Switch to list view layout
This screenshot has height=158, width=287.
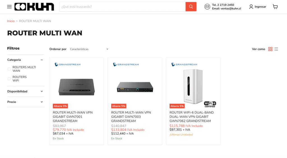click(276, 49)
